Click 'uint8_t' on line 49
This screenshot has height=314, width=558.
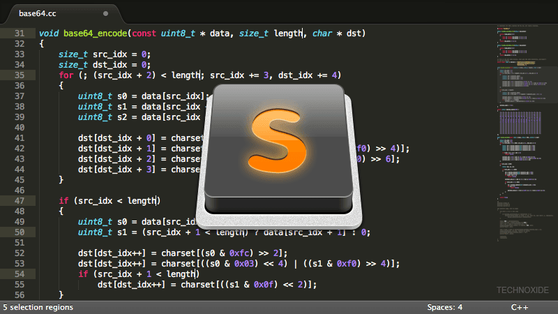click(95, 222)
